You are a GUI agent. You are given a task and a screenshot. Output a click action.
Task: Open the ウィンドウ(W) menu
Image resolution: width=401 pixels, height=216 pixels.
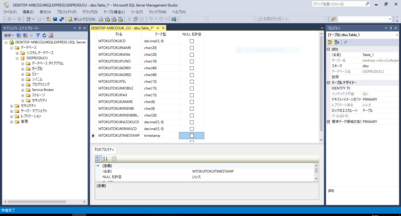click(x=157, y=12)
